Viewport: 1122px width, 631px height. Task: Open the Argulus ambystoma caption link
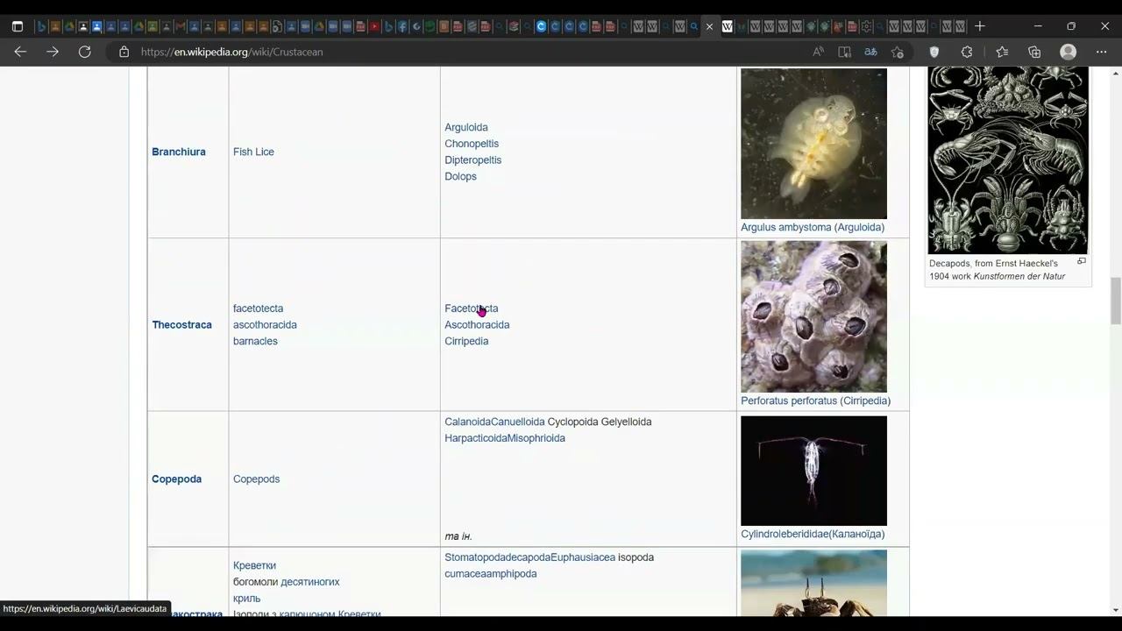[813, 227]
